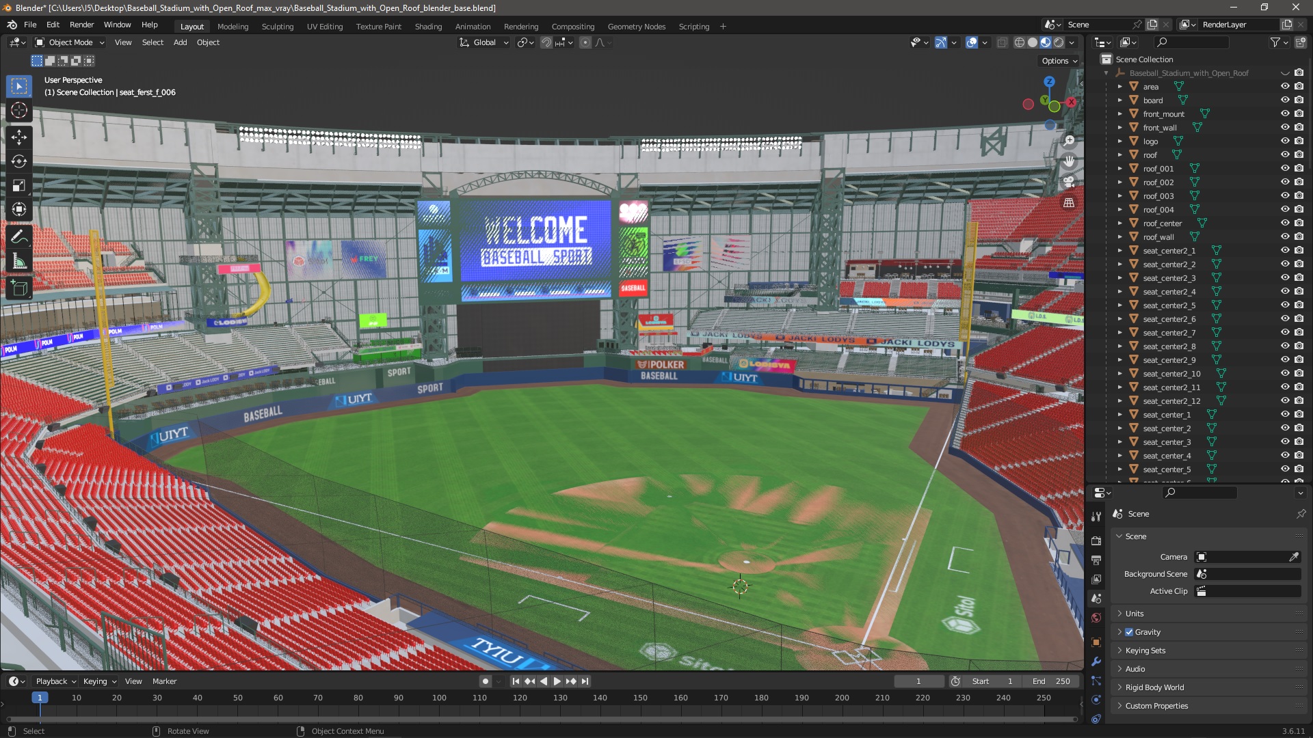This screenshot has height=738, width=1313.
Task: Select the Transform tool
Action: [19, 209]
